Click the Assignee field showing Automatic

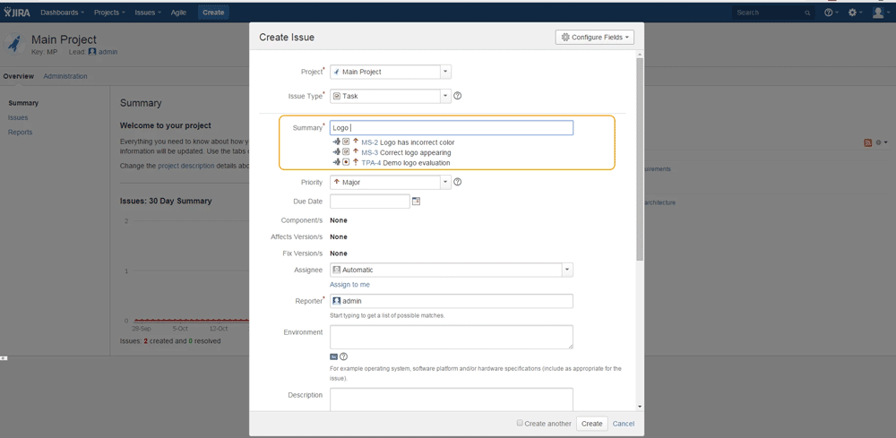click(446, 270)
